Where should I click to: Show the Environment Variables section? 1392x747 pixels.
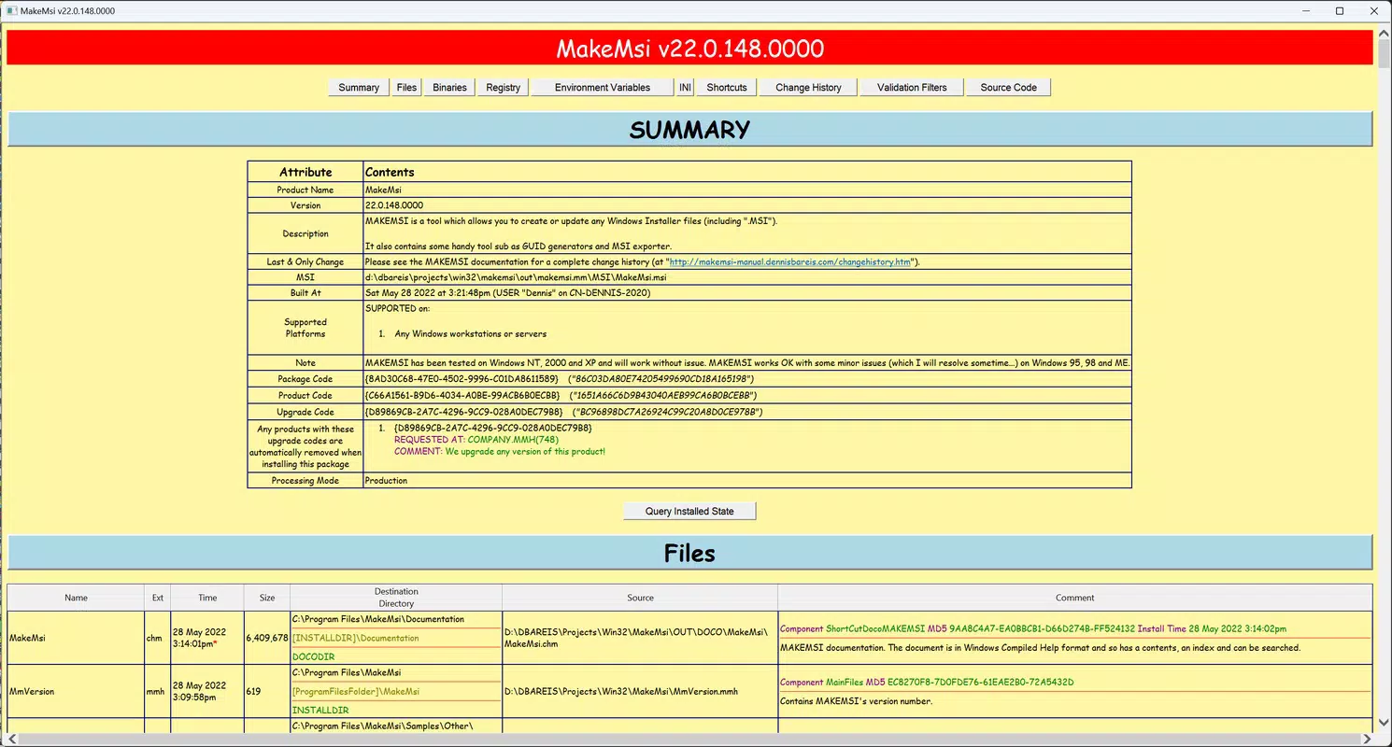point(603,88)
